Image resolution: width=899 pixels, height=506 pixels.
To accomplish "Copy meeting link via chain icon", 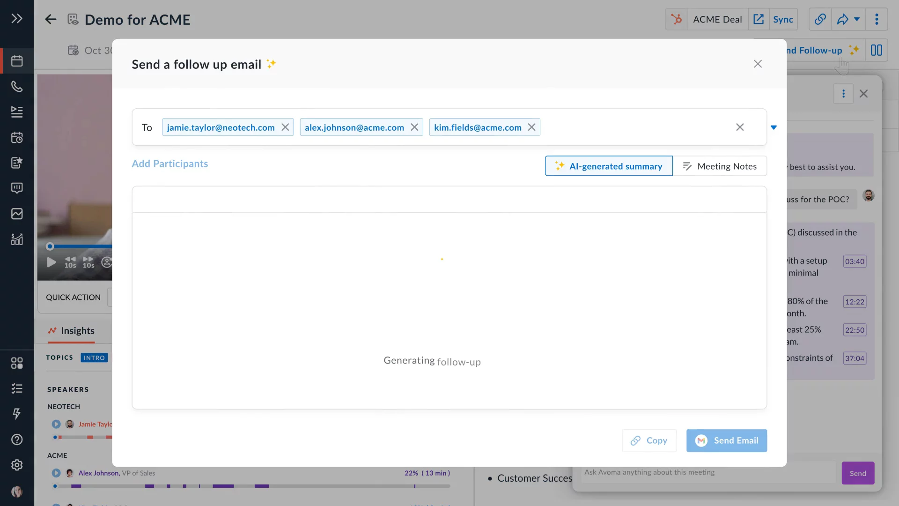I will click(820, 19).
